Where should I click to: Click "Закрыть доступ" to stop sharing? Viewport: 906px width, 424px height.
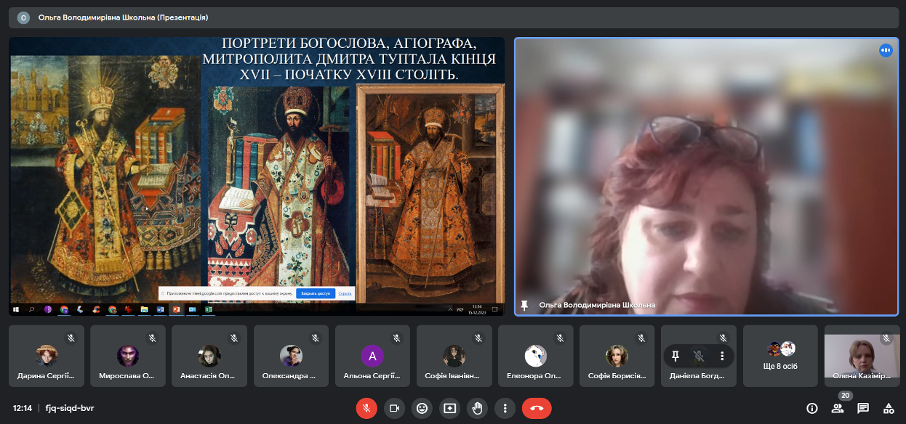(316, 293)
